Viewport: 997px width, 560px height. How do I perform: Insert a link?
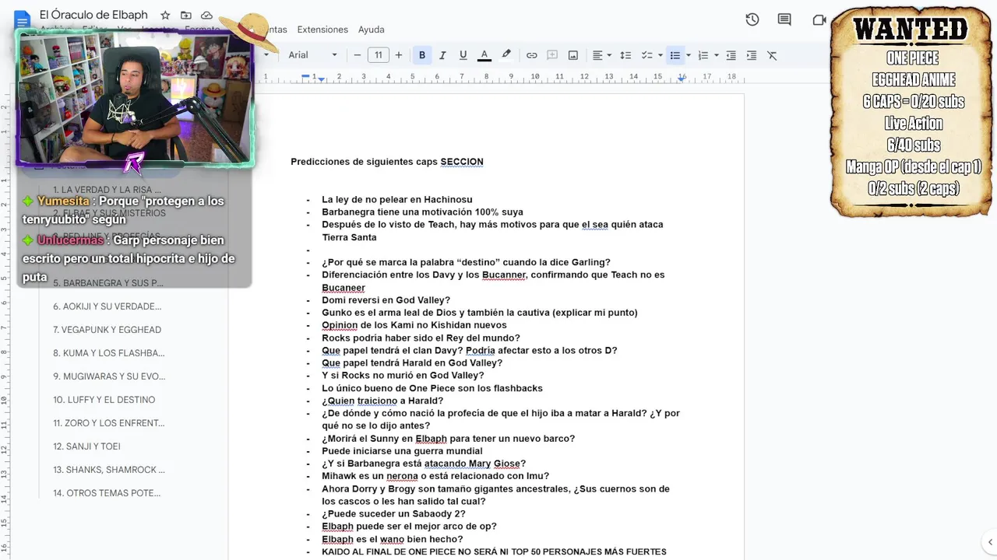531,55
